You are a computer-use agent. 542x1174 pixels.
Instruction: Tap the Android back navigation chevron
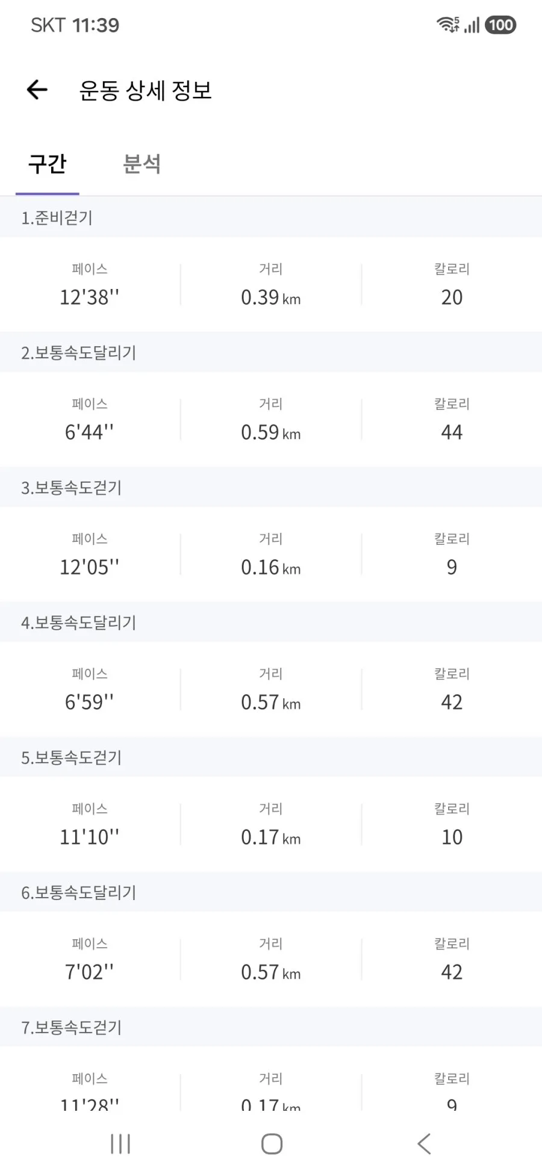(x=424, y=1143)
